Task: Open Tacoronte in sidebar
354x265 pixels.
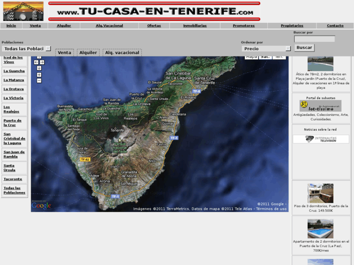Action: (13, 179)
